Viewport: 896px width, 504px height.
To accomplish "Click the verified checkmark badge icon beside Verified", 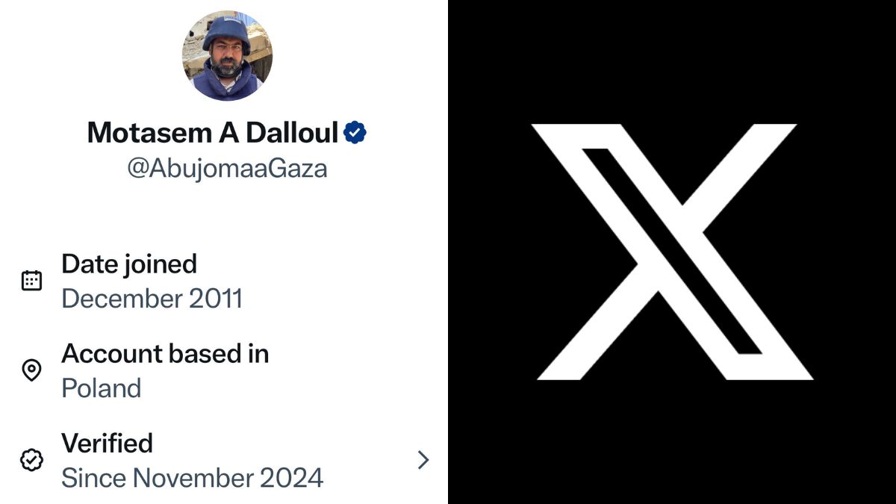I will (31, 460).
